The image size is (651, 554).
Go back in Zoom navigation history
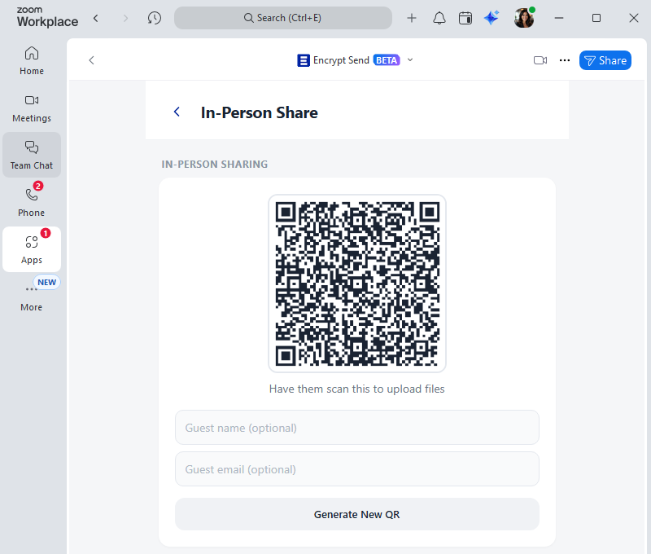(x=96, y=18)
